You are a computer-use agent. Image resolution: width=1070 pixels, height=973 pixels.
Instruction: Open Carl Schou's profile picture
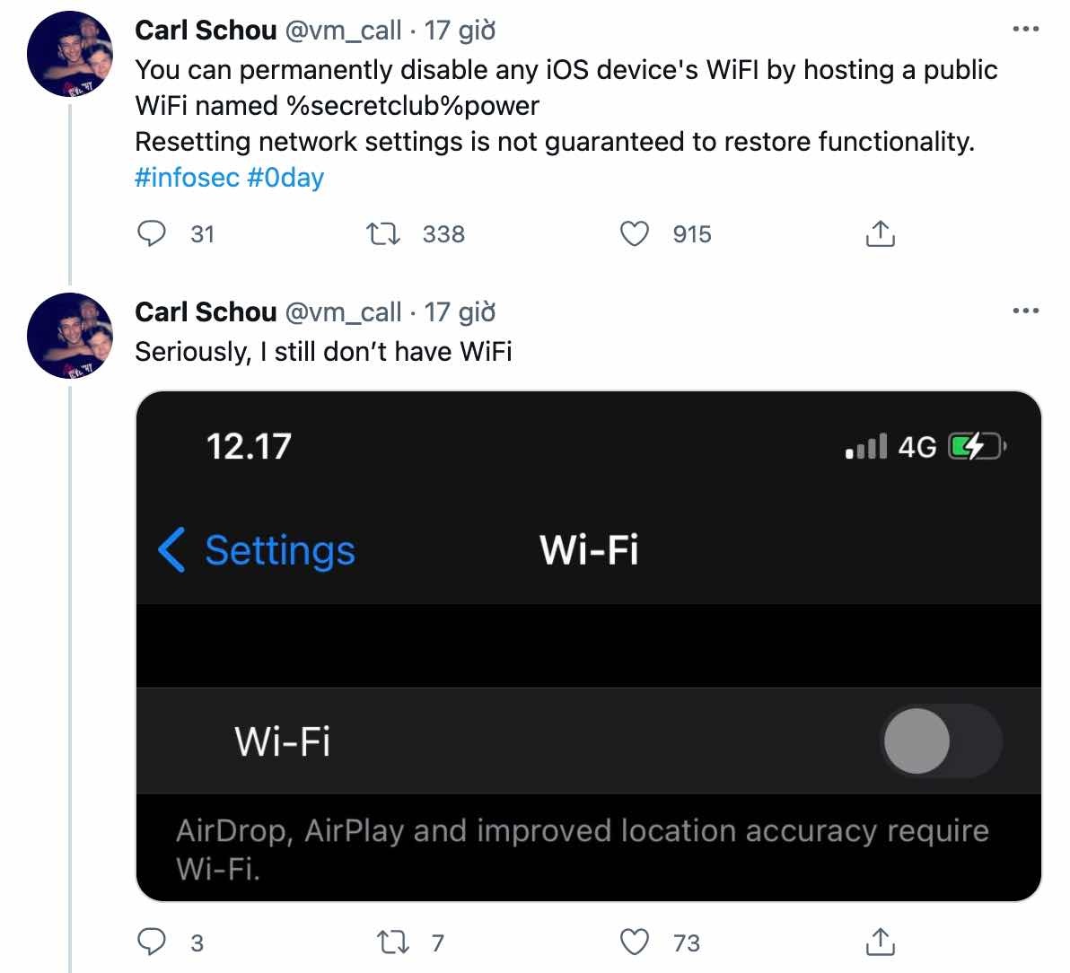pyautogui.click(x=70, y=54)
